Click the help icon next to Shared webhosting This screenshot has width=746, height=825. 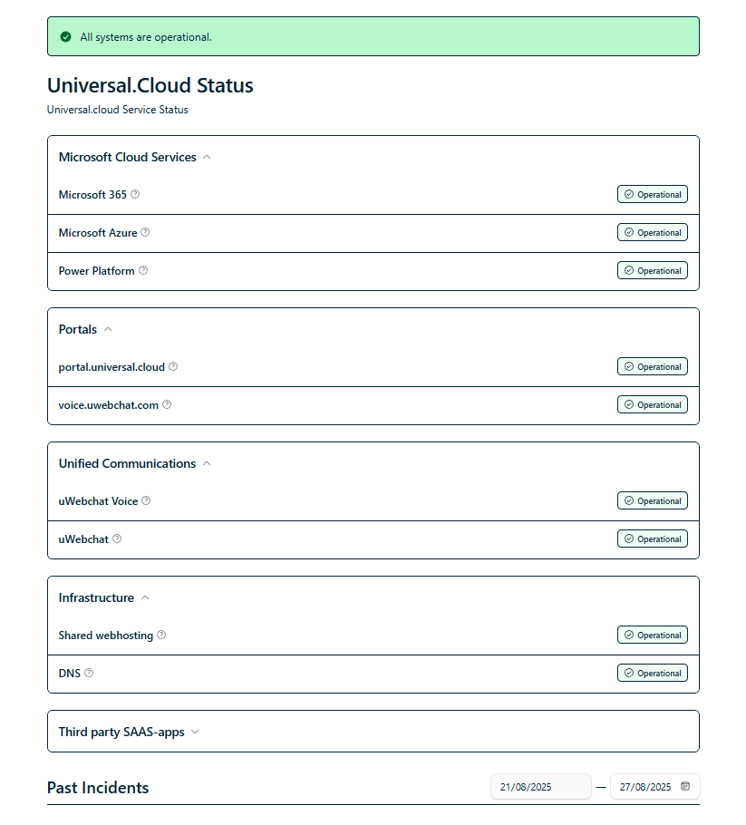161,636
